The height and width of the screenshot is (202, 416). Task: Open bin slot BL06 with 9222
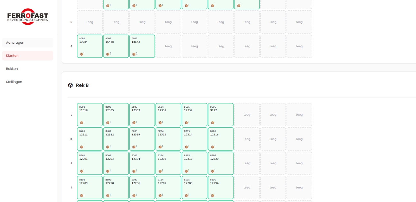coord(220,115)
